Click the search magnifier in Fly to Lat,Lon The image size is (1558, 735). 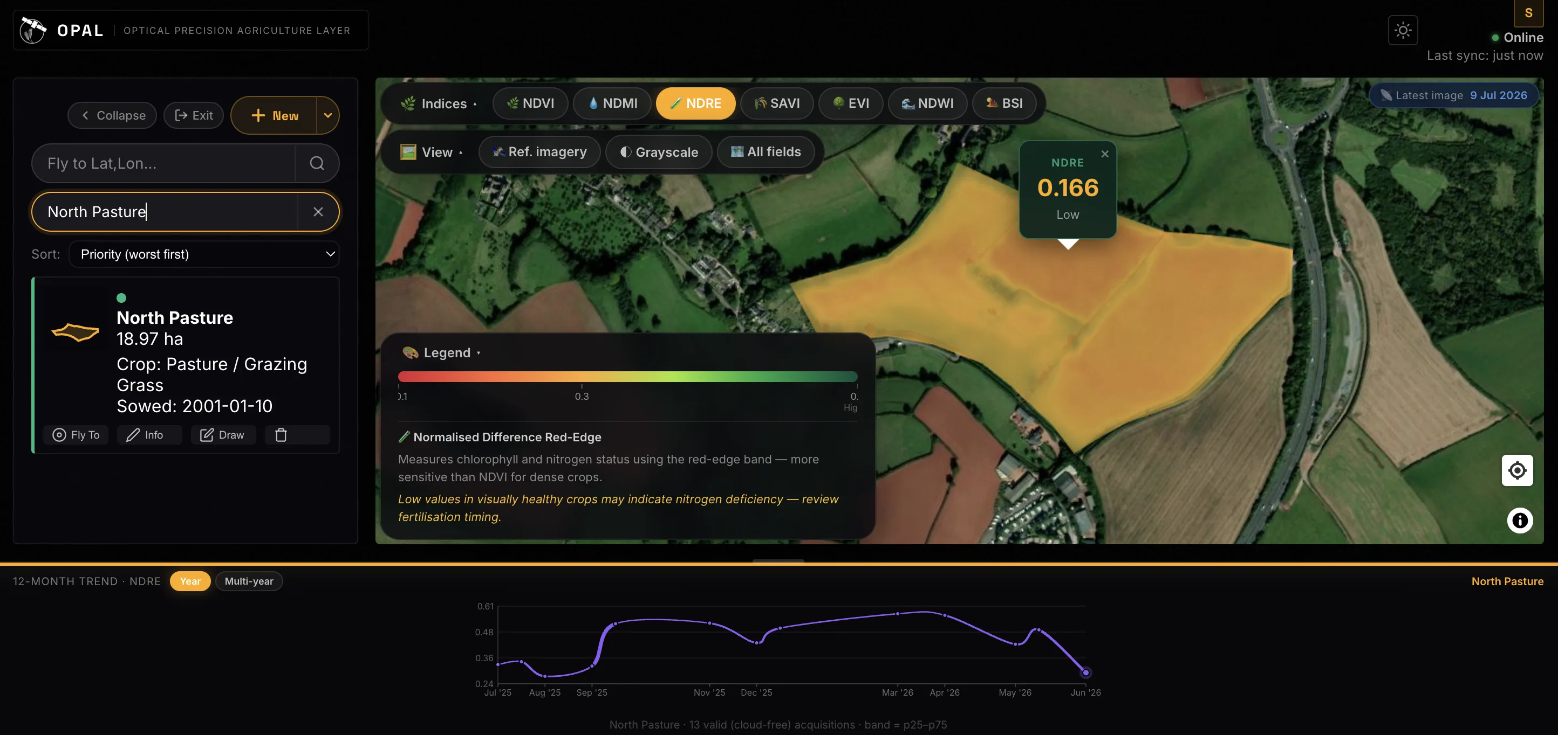click(x=317, y=163)
